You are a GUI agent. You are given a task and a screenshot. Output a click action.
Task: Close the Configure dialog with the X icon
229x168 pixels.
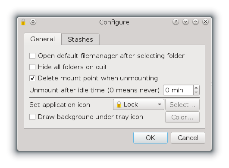[x=205, y=22]
